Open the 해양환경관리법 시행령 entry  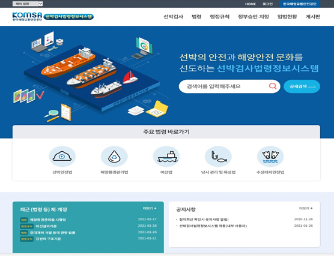click(47, 220)
